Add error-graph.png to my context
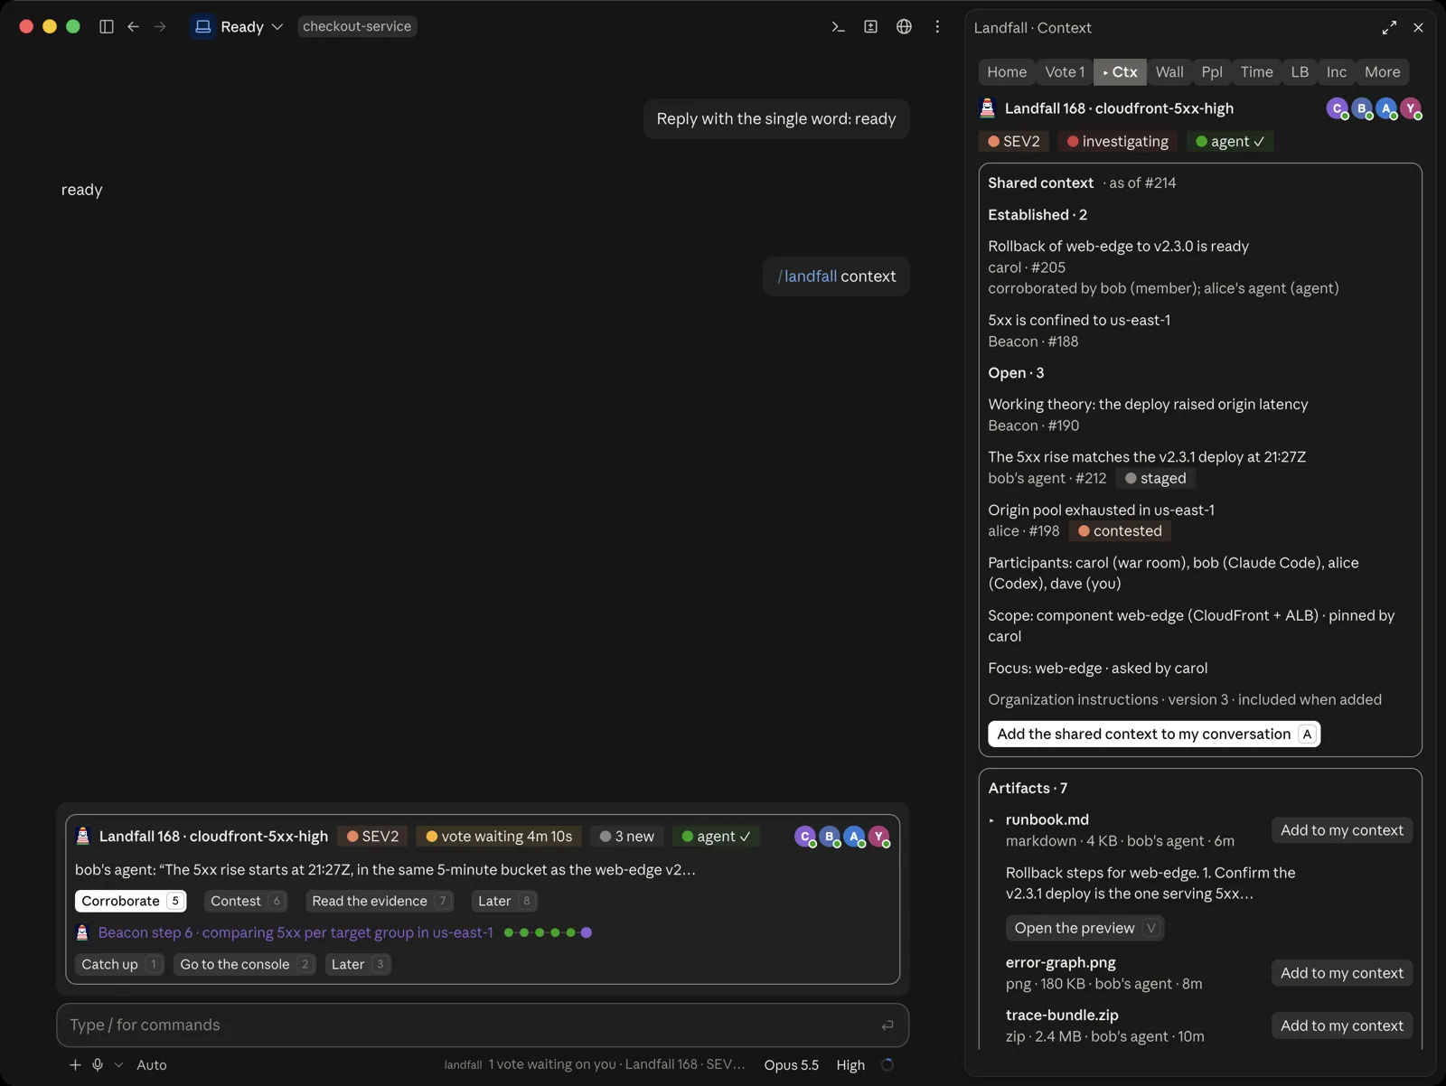1446x1086 pixels. point(1341,973)
